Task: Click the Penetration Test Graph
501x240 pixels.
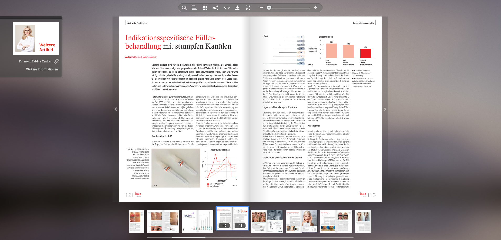Action: [x=220, y=168]
